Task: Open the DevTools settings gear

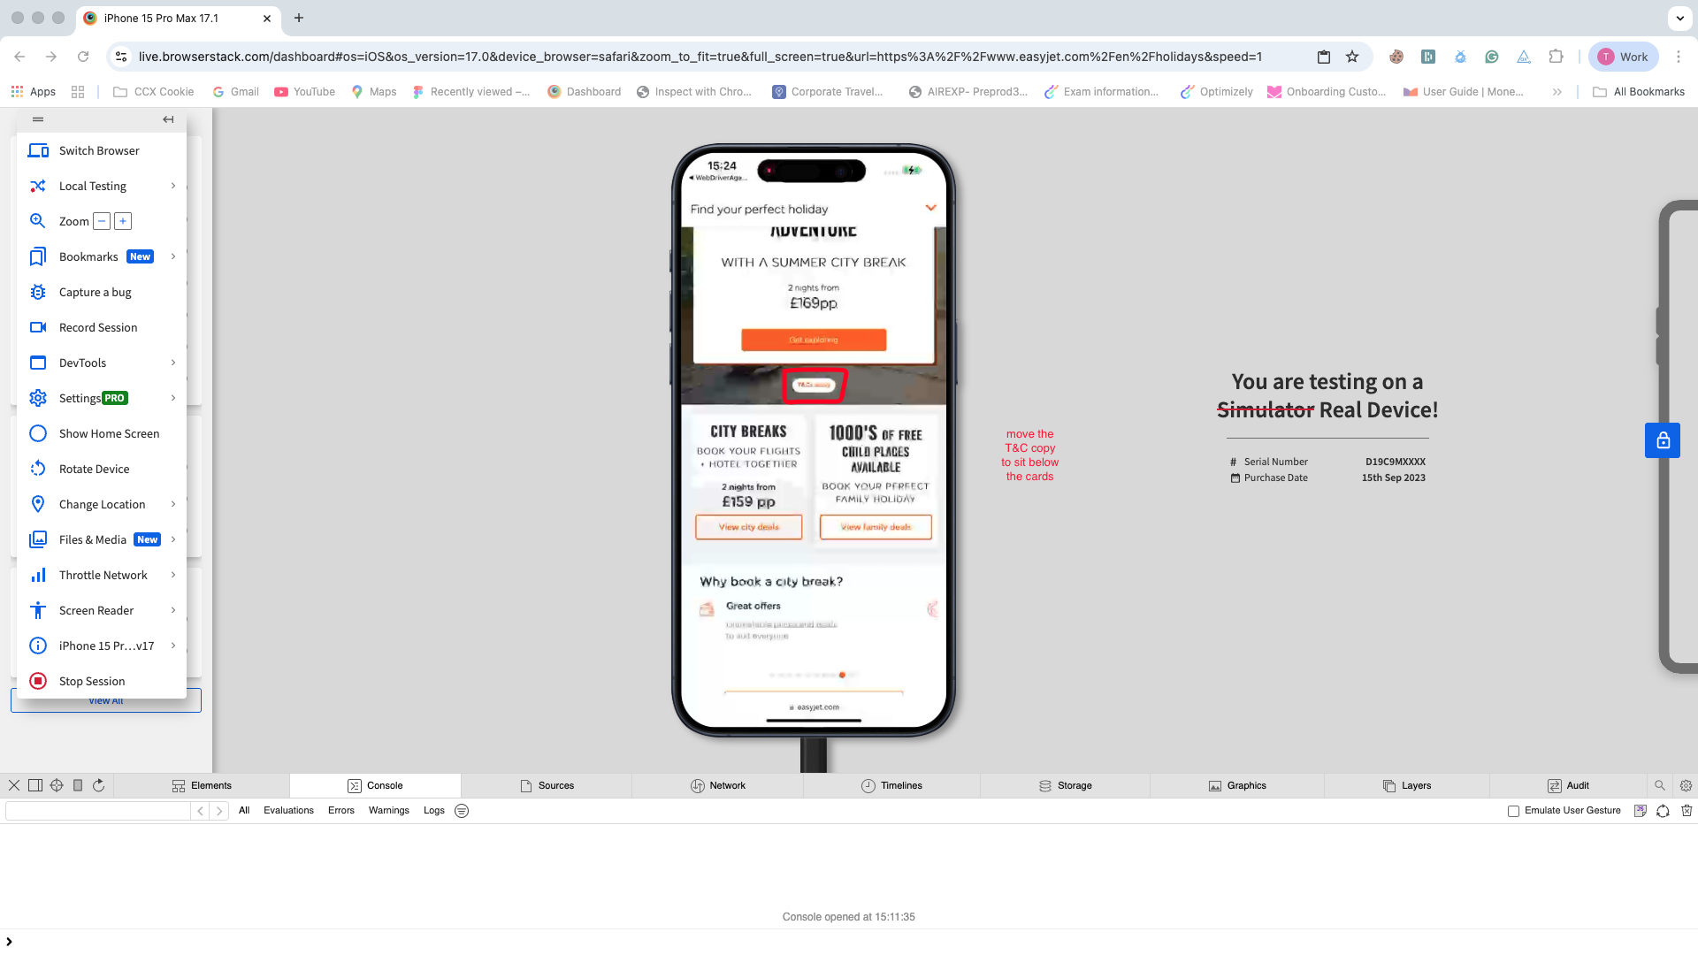Action: point(1686,785)
